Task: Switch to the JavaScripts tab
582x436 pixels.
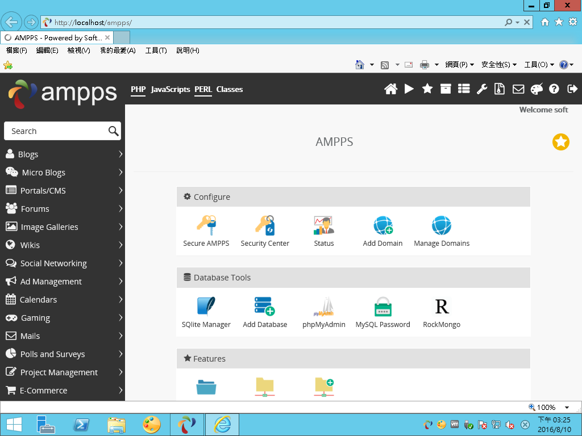Action: coord(171,89)
